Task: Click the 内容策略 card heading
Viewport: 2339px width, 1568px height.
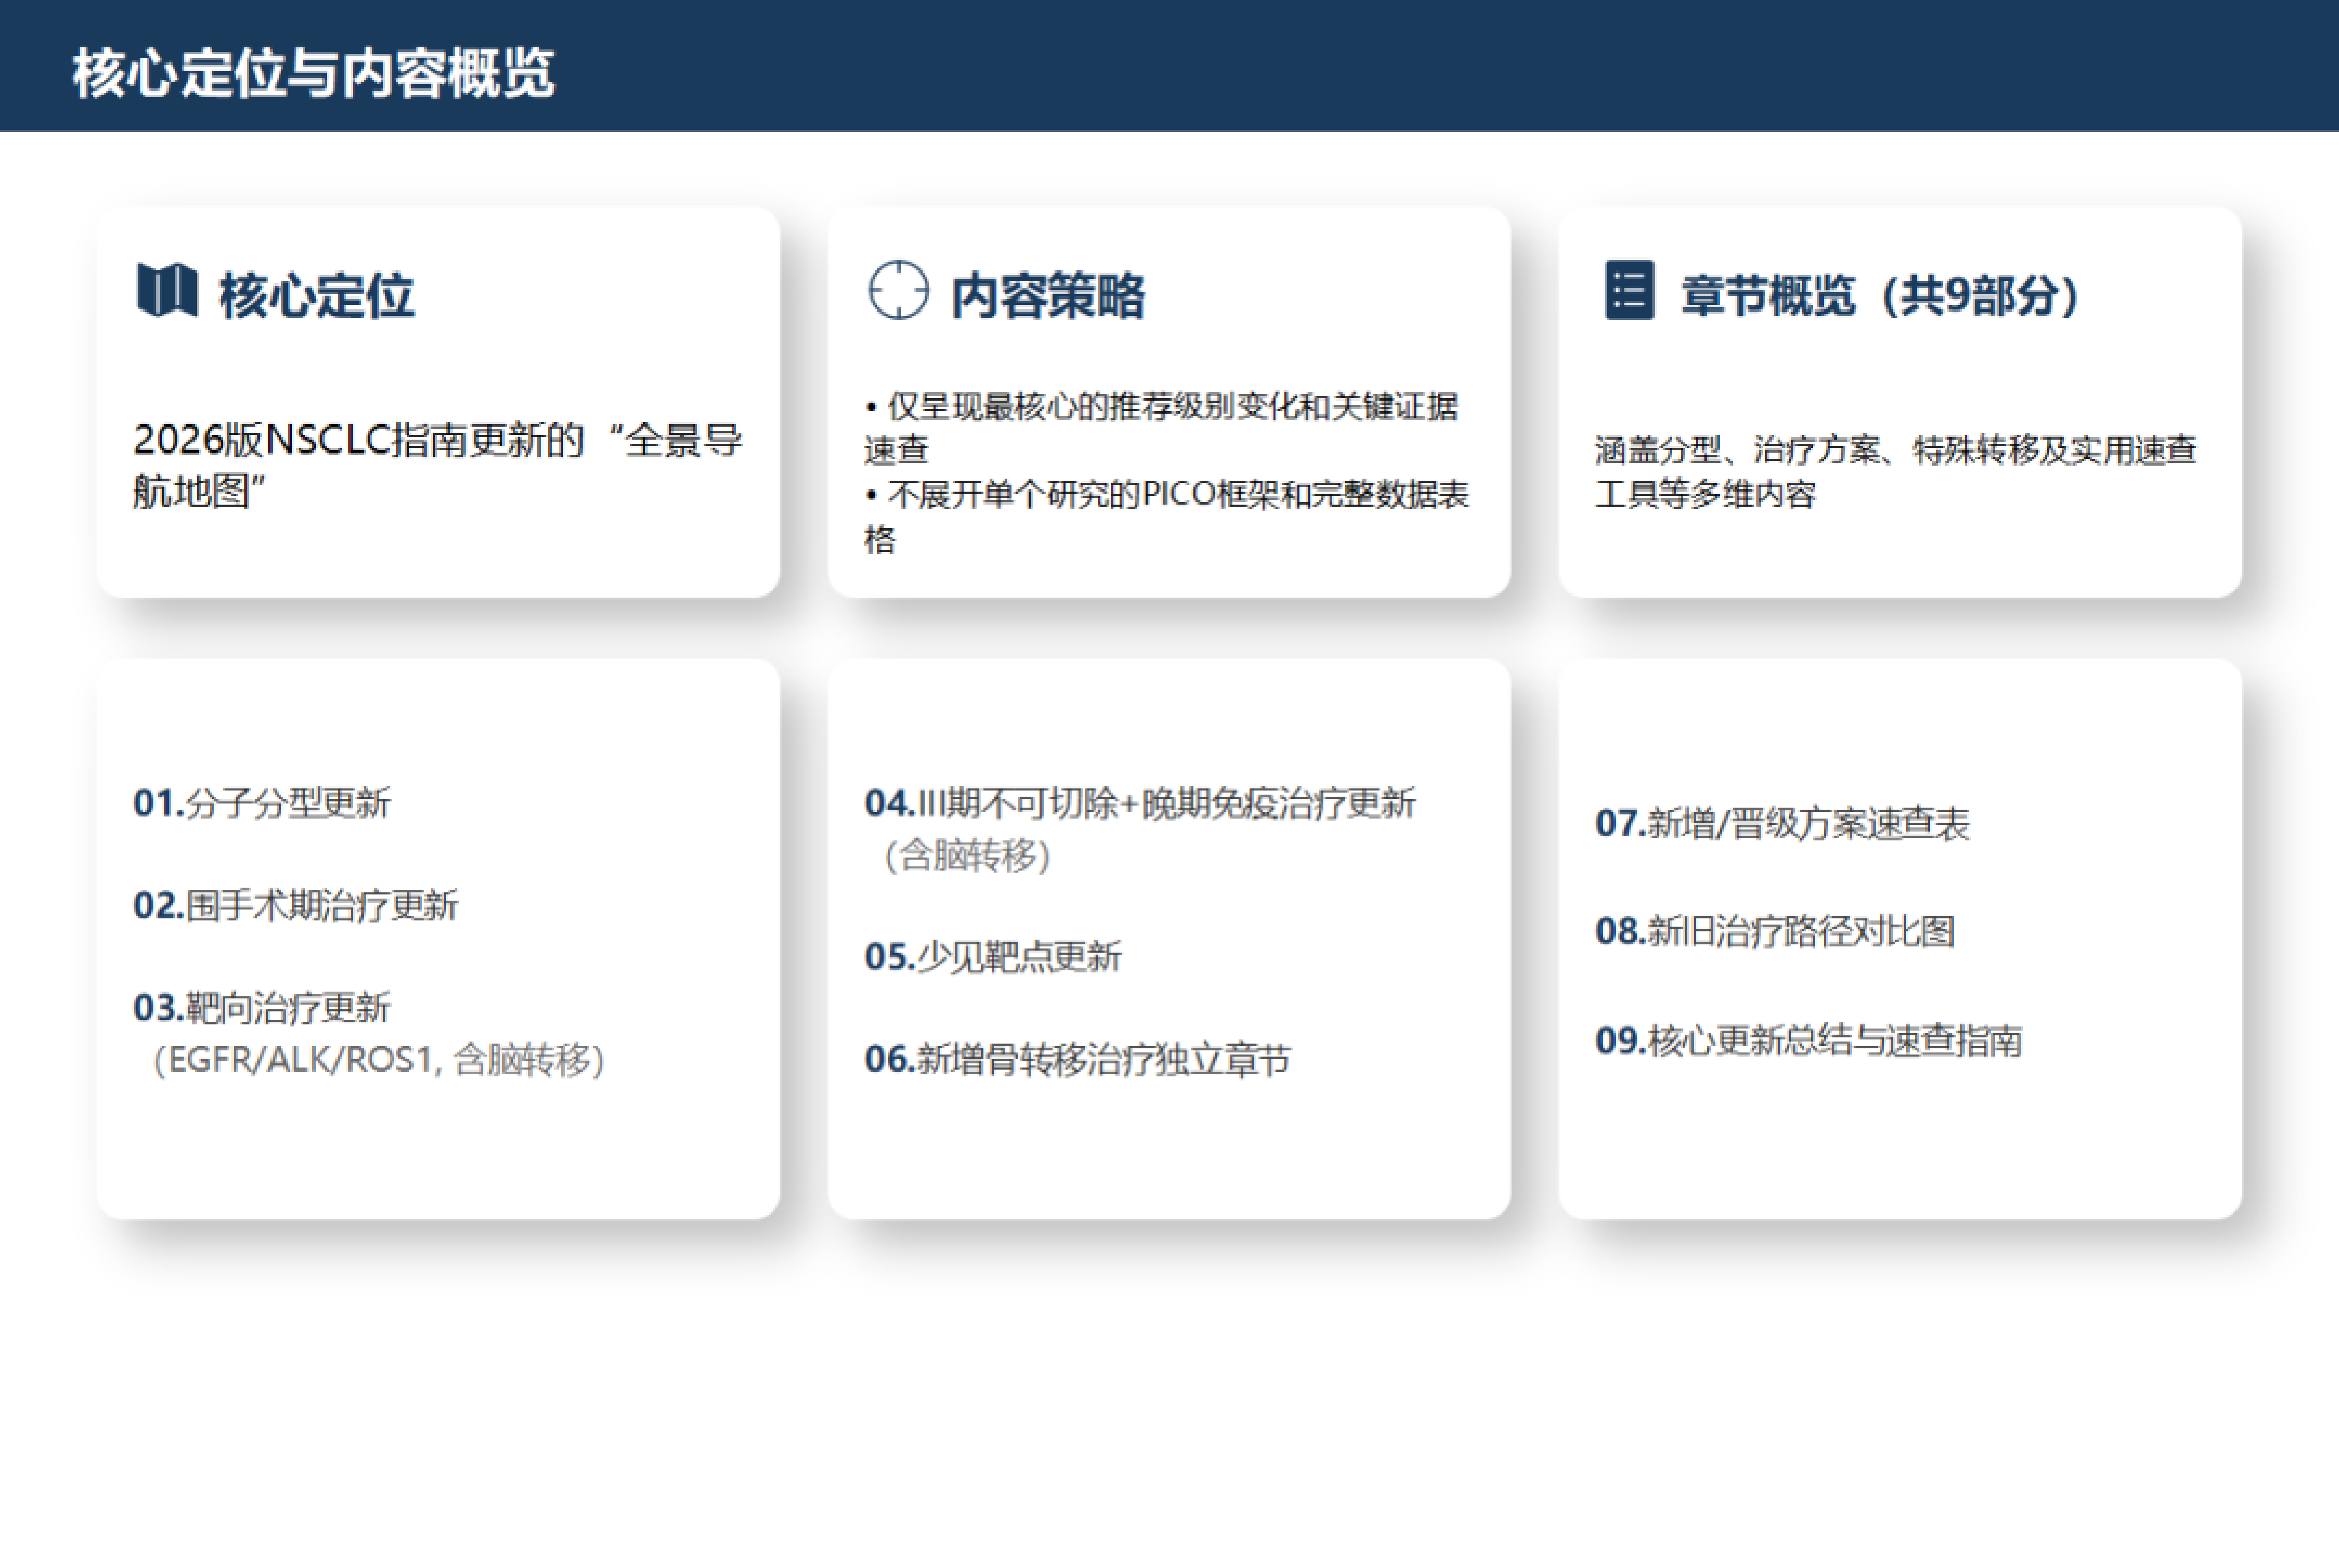Action: (x=1047, y=296)
